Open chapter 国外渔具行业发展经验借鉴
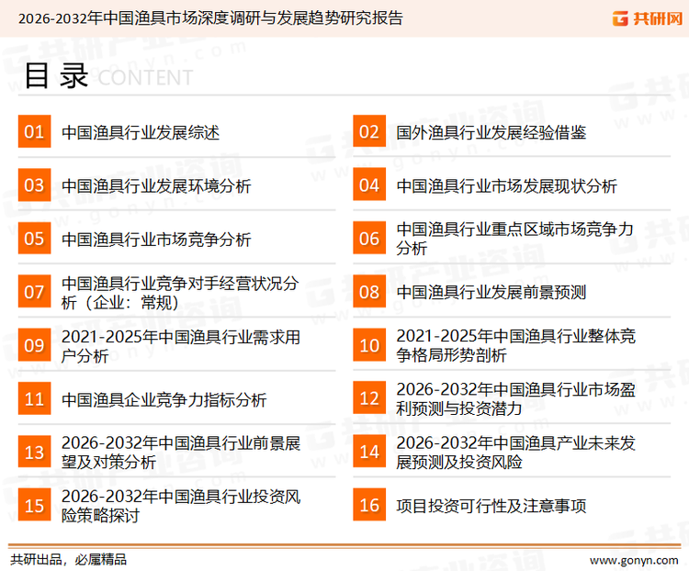 point(491,132)
